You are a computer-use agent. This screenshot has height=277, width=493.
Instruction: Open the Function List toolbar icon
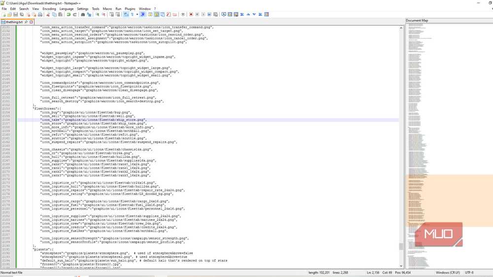169,14
